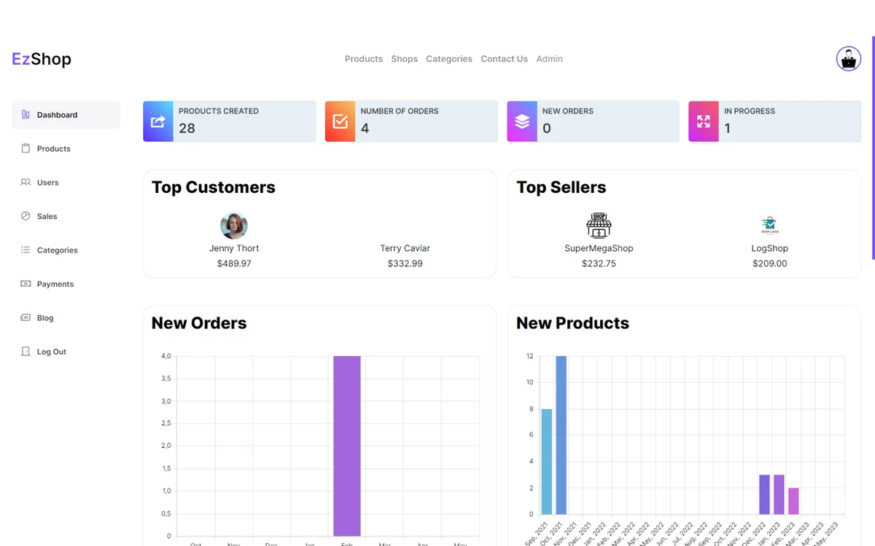Click the Users people icon in sidebar

click(x=26, y=182)
